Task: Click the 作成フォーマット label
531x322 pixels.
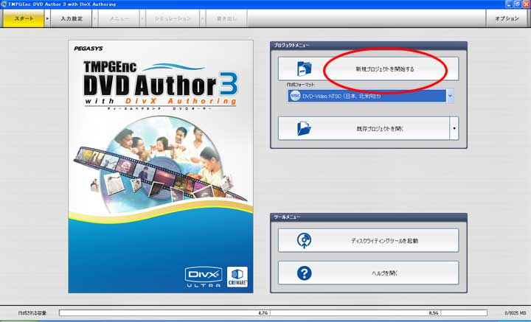Action: 300,85
